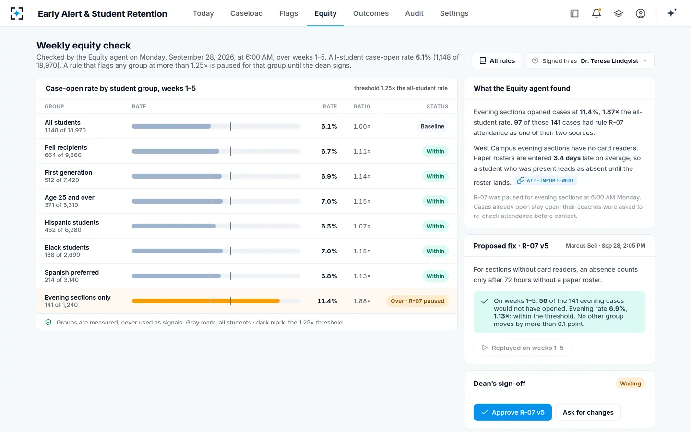Approve R-07 v5
The height and width of the screenshot is (432, 691).
click(x=512, y=412)
